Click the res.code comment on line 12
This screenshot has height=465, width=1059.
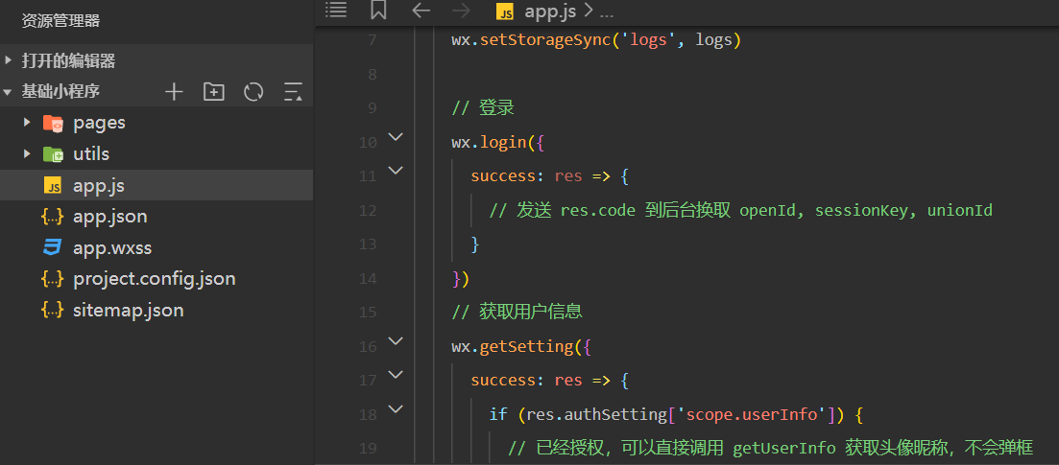pyautogui.click(x=741, y=211)
